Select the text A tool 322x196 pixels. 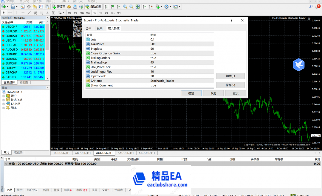click(47, 13)
